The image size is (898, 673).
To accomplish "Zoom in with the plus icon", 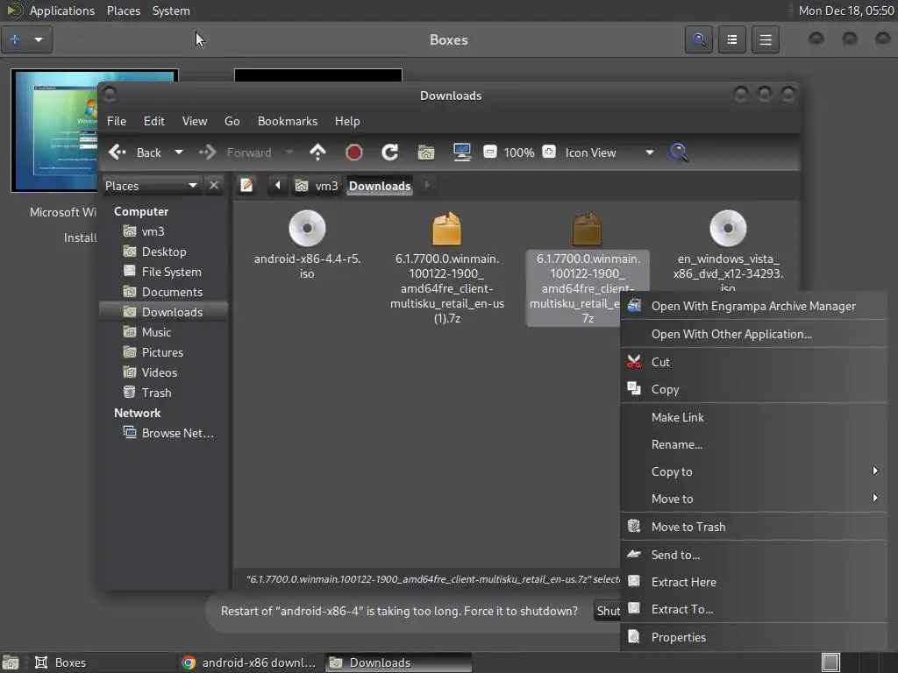I will (549, 152).
